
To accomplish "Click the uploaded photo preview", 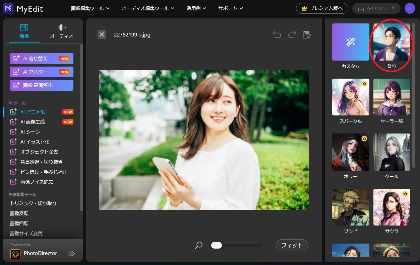I will click(204, 140).
